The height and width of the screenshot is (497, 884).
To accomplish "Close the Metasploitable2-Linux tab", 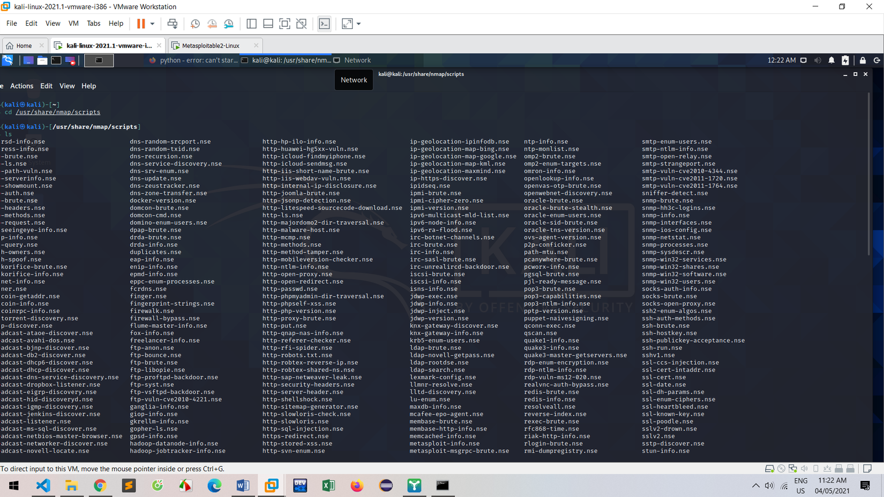I will pyautogui.click(x=256, y=46).
